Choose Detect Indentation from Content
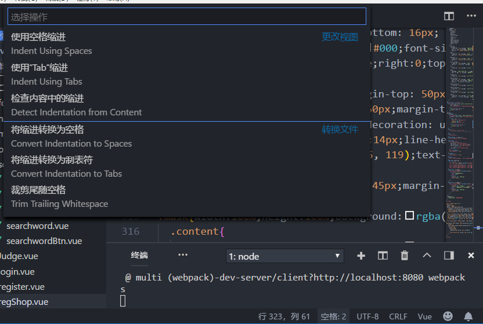Viewport: 483px width, 324px height. pos(187,105)
